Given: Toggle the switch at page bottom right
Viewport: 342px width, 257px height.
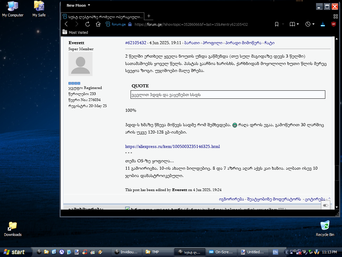Looking at the screenshot, I should [326, 205].
